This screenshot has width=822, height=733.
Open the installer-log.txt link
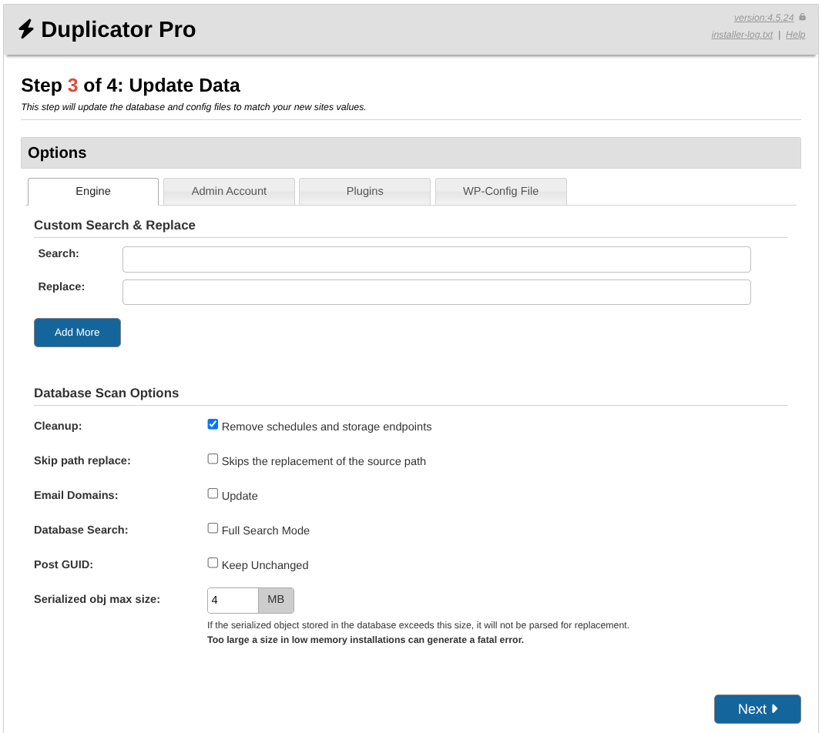click(x=742, y=35)
